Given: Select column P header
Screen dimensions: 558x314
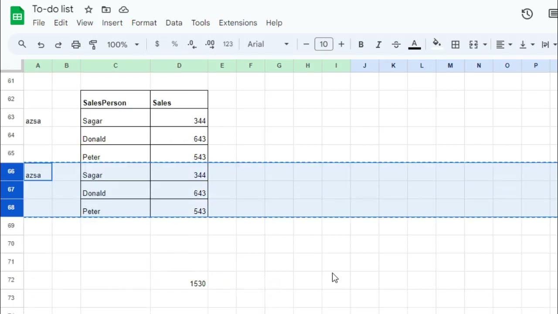Looking at the screenshot, I should [536, 65].
